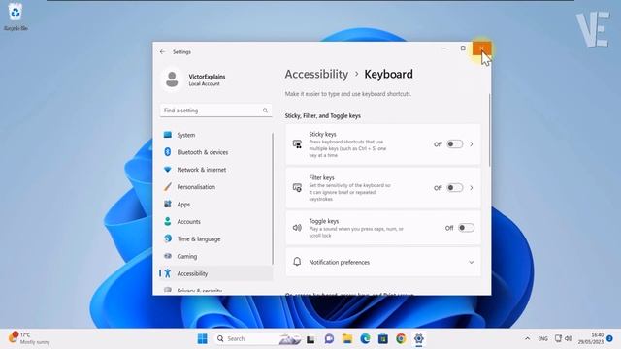Click the VictorExplains account name
Image resolution: width=621 pixels, height=349 pixels.
(207, 77)
